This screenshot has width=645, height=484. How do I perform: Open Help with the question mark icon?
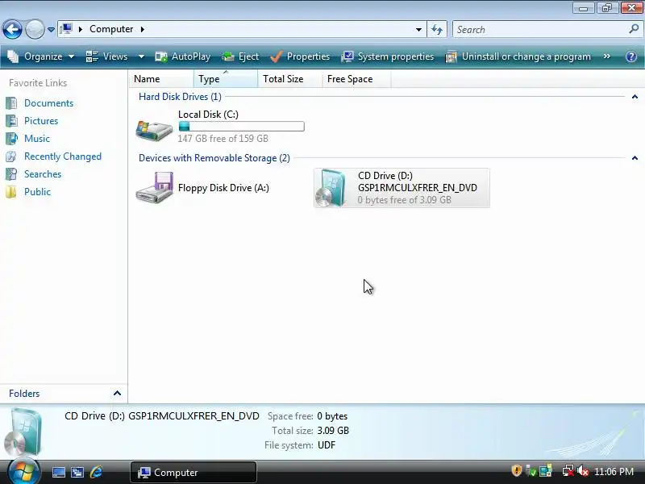point(631,56)
